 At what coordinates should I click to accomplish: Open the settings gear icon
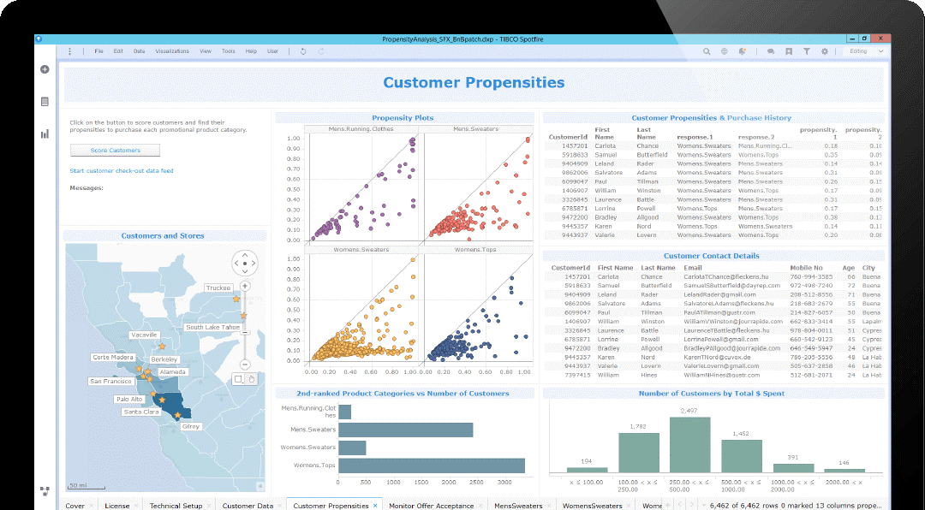coord(825,51)
